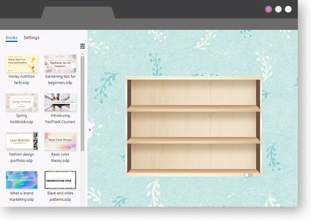The height and width of the screenshot is (221, 311).
Task: Click the sidebar vertical scrollbar thumb
Action: click(x=83, y=103)
